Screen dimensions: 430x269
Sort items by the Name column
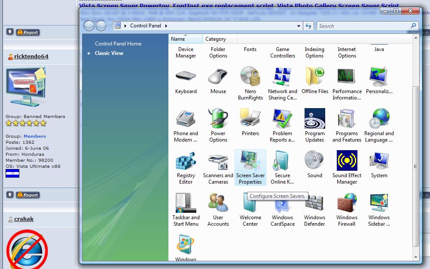click(186, 39)
